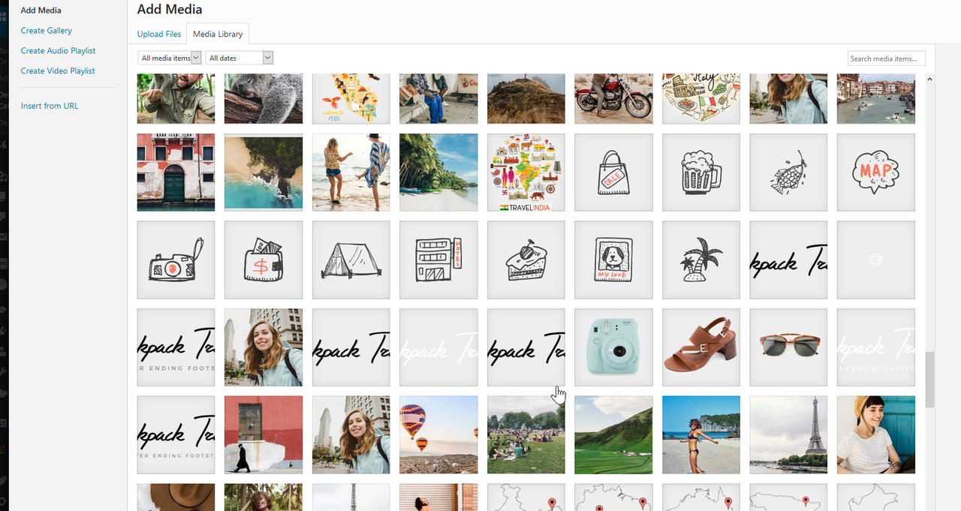Select the man walking past red wall photo
961x511 pixels.
coord(264,434)
